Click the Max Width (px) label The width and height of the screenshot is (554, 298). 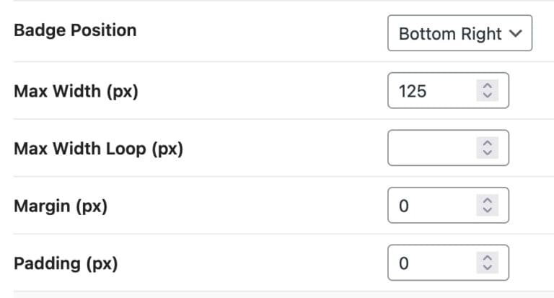tap(76, 92)
